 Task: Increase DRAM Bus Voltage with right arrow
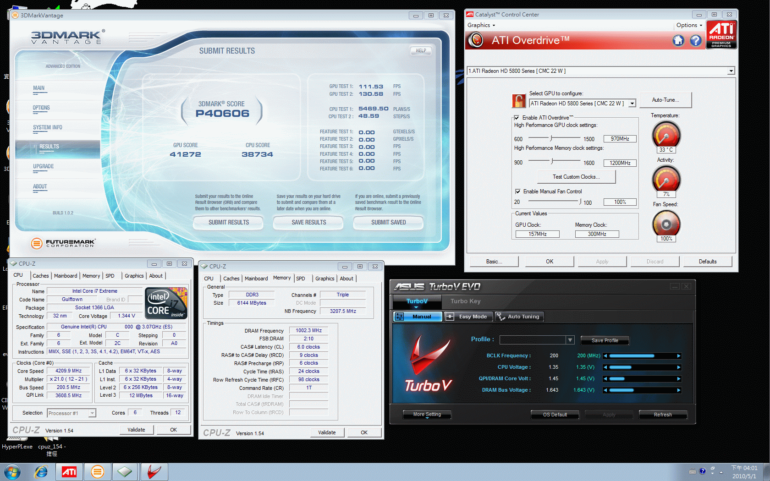click(679, 390)
